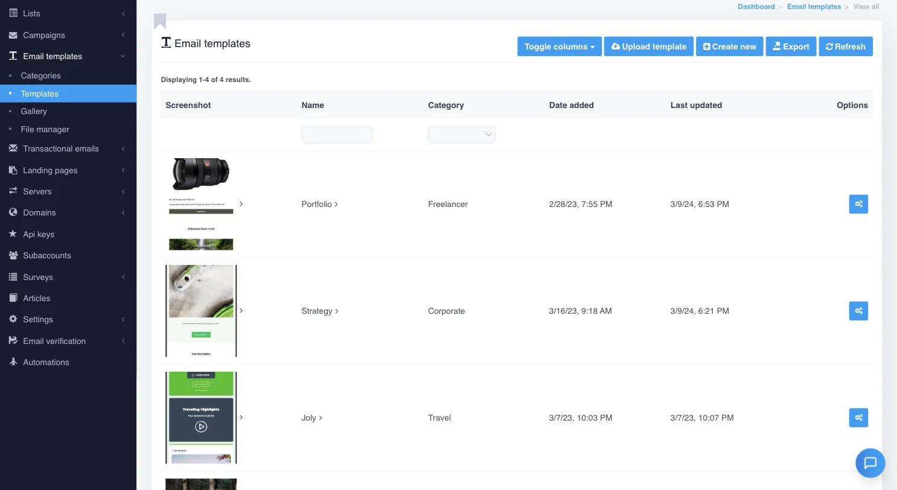
Task: Click the Articles book icon
Action: 13,298
